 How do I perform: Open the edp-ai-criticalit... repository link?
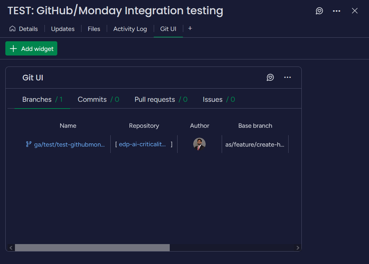tap(142, 144)
